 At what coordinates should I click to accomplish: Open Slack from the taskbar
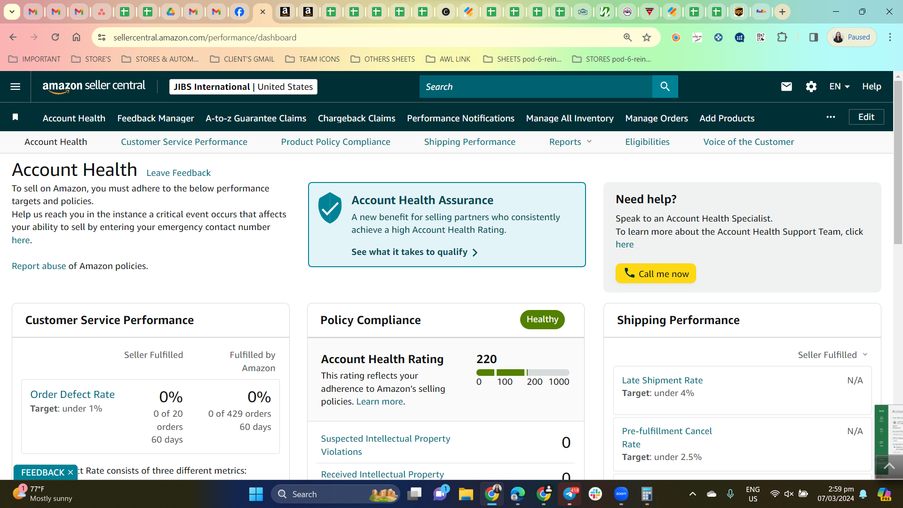(595, 494)
